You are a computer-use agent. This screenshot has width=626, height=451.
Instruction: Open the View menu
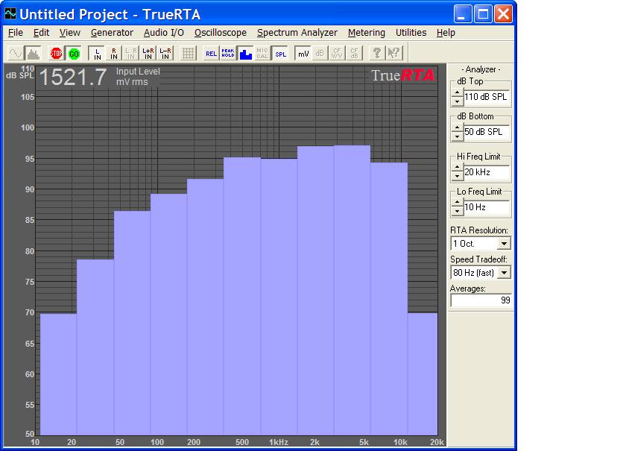[x=70, y=33]
